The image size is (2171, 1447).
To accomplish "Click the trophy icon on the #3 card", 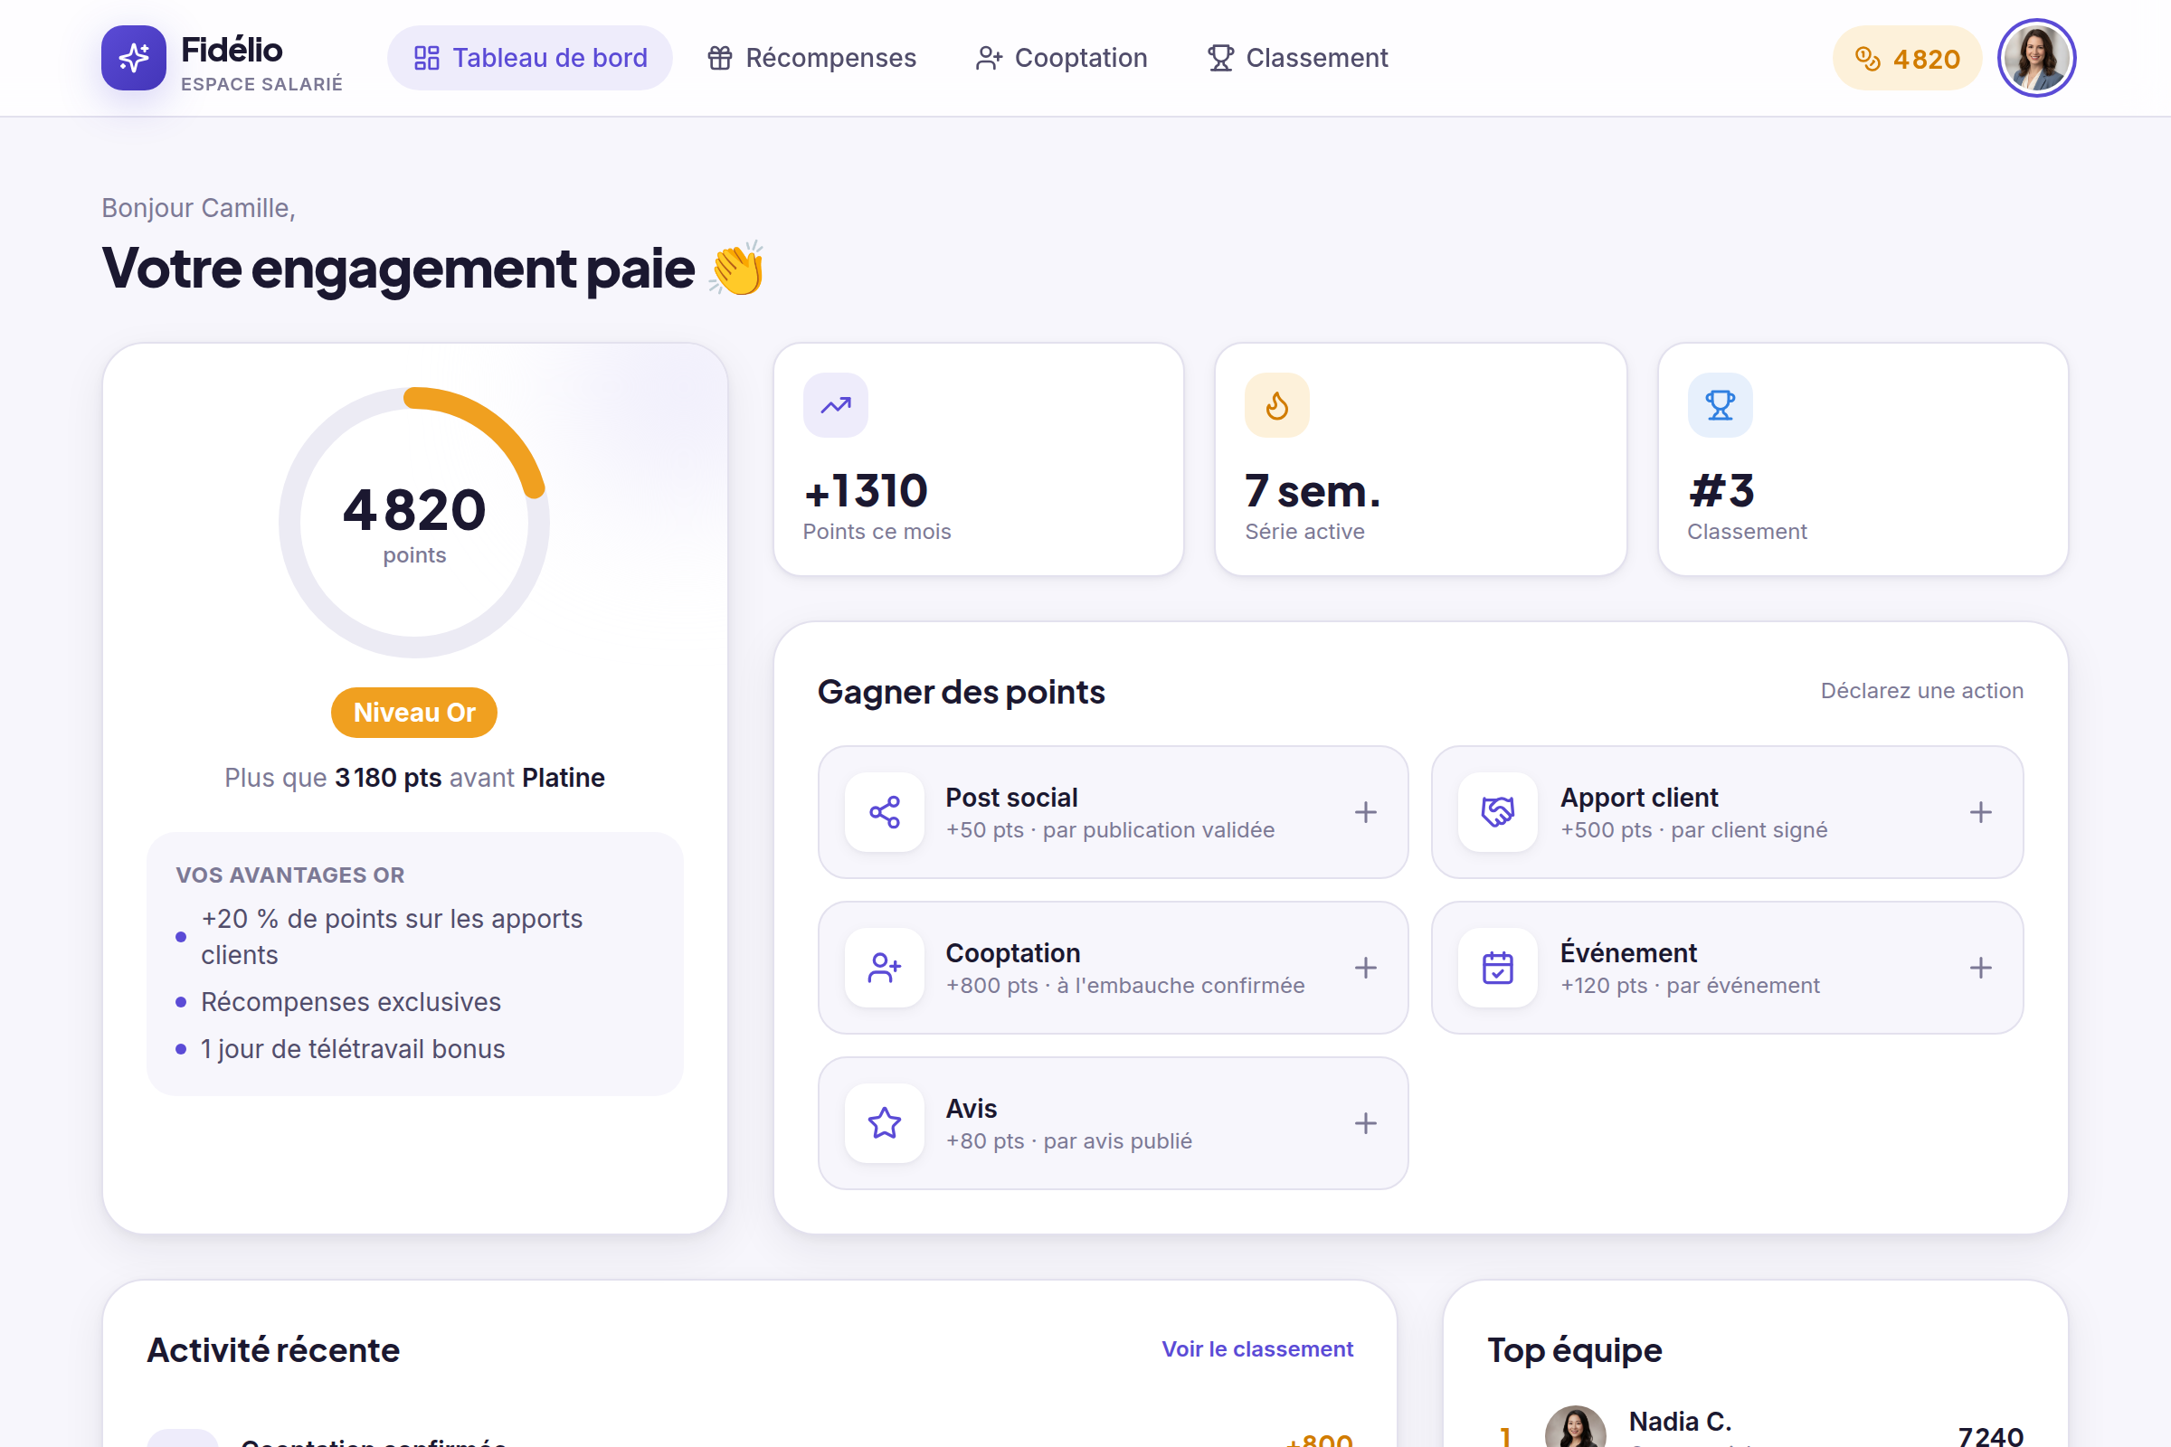I will pos(1721,405).
